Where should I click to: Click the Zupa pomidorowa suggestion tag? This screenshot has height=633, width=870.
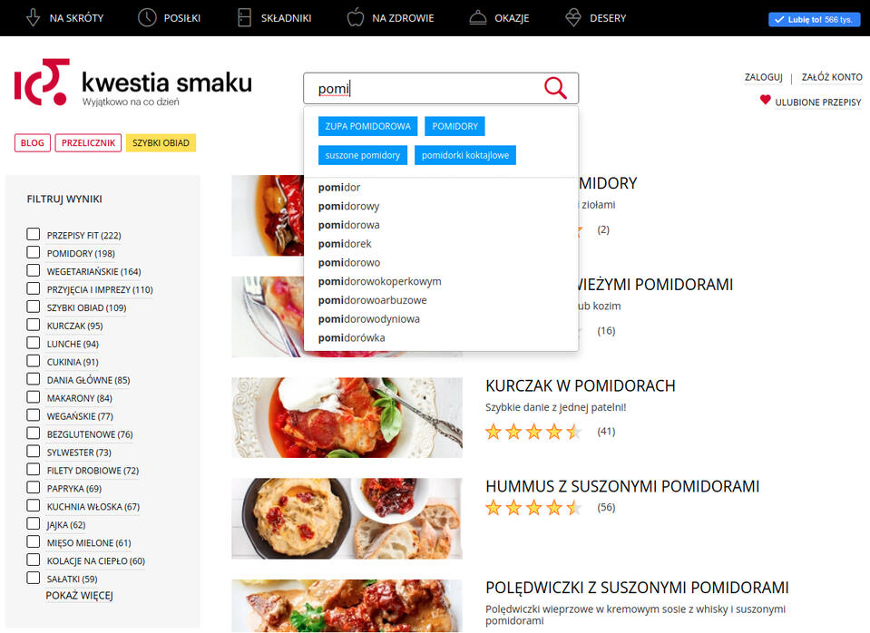pos(367,126)
